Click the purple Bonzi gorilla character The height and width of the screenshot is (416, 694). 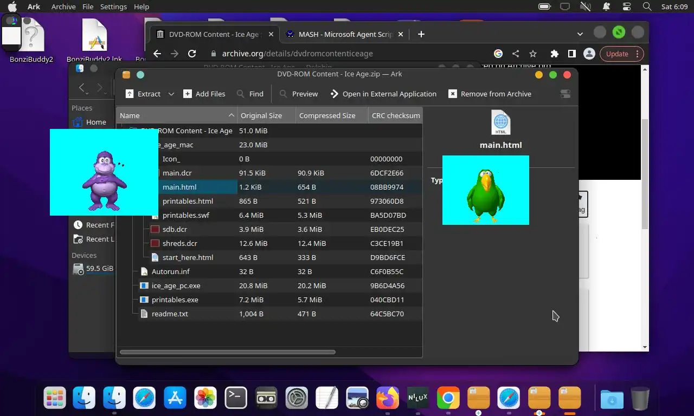click(x=104, y=181)
